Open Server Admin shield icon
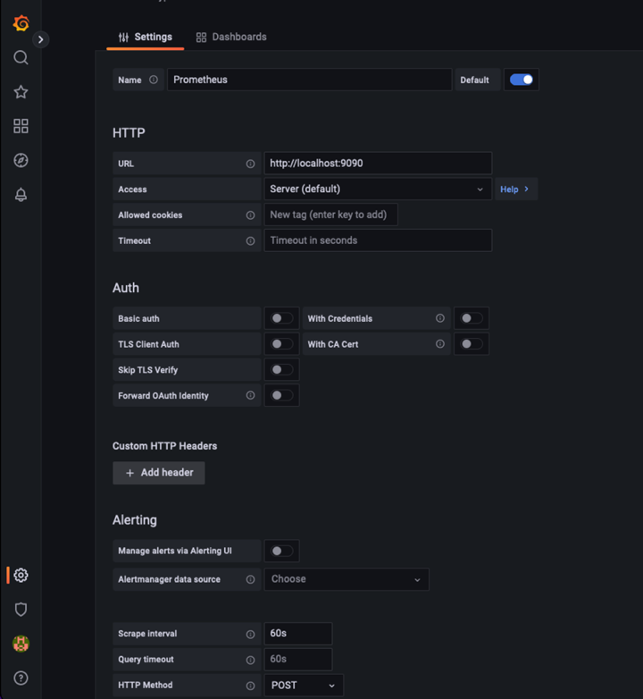The height and width of the screenshot is (699, 643). (21, 610)
